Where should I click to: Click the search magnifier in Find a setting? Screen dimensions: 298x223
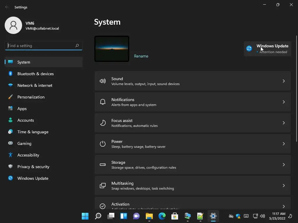click(x=77, y=46)
